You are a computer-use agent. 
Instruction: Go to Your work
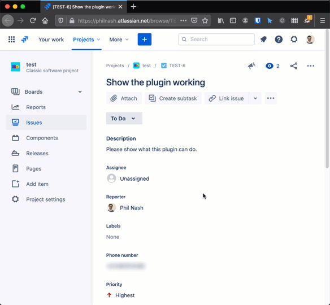tap(51, 40)
